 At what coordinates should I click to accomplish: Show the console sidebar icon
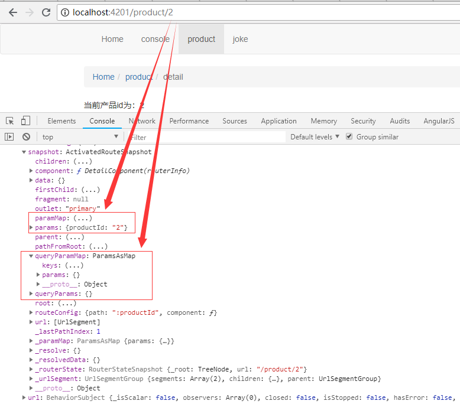(9, 136)
